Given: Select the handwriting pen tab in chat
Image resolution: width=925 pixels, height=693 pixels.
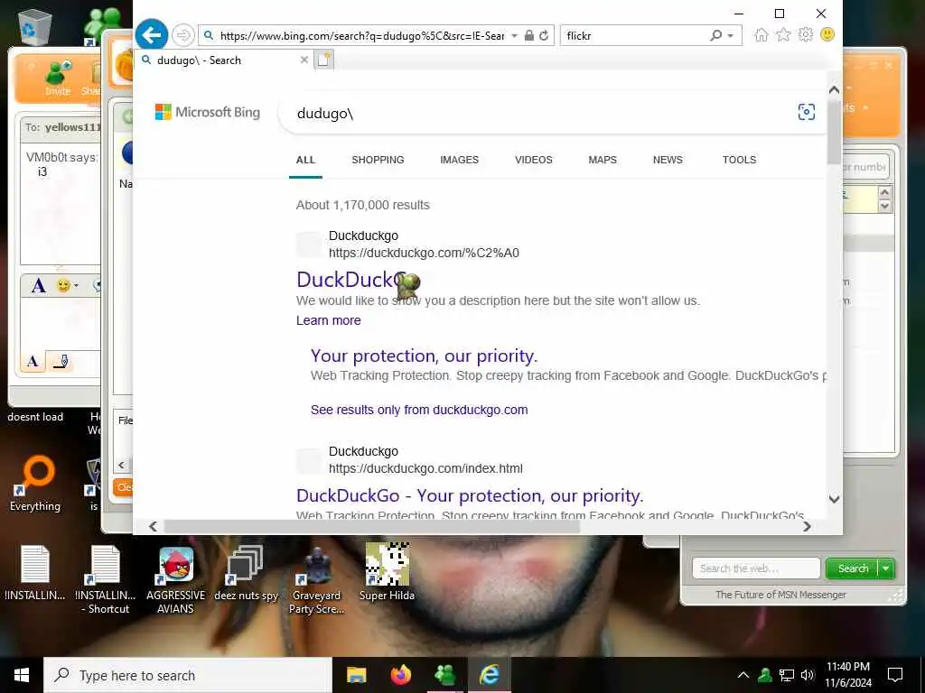Looking at the screenshot, I should [61, 361].
